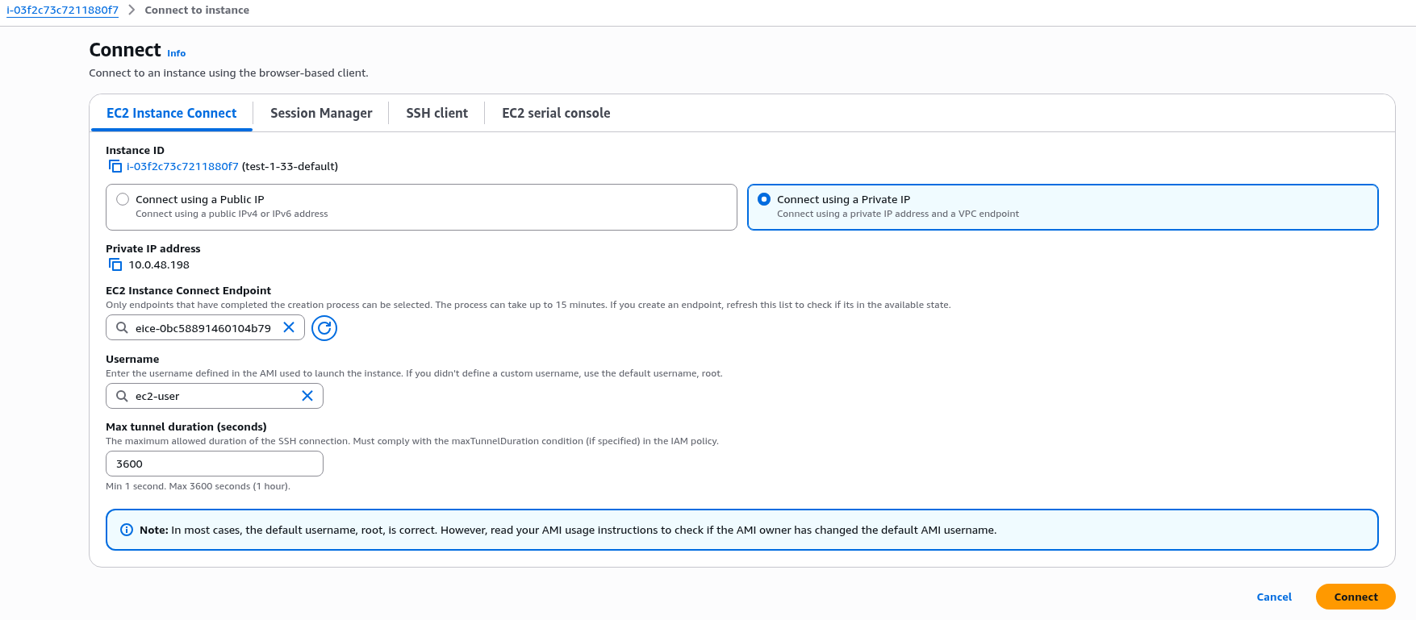Image resolution: width=1416 pixels, height=620 pixels.
Task: Click the info circle icon in the note box
Action: pyautogui.click(x=127, y=530)
